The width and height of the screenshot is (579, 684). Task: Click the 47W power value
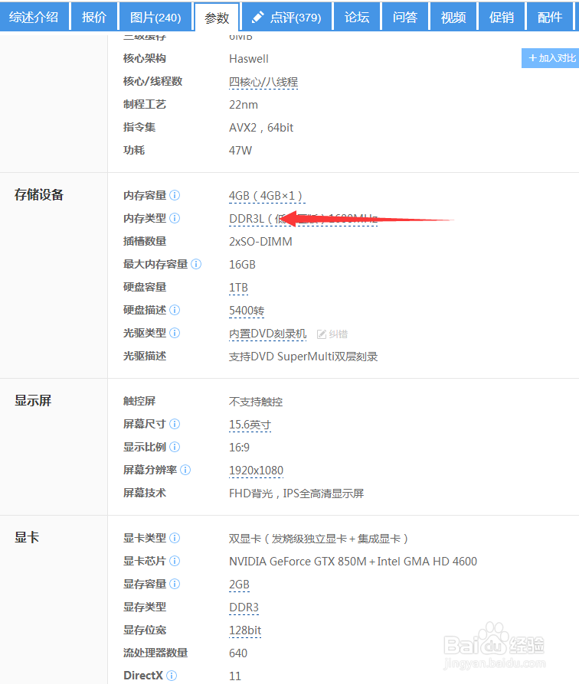pyautogui.click(x=240, y=151)
